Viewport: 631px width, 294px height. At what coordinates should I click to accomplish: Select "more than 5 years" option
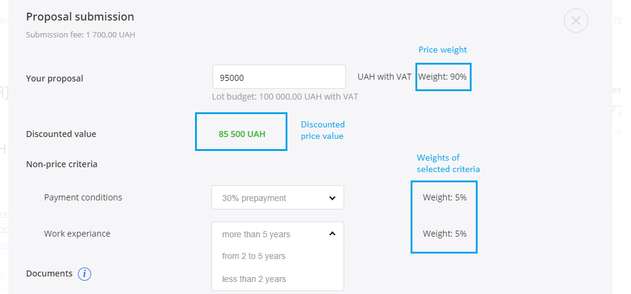(256, 234)
